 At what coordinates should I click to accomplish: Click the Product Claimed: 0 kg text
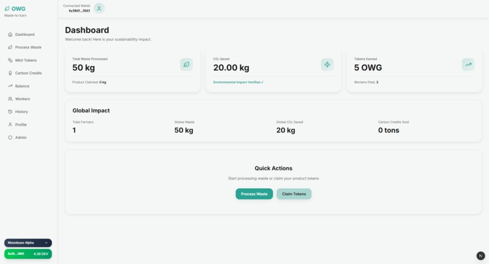pyautogui.click(x=89, y=83)
